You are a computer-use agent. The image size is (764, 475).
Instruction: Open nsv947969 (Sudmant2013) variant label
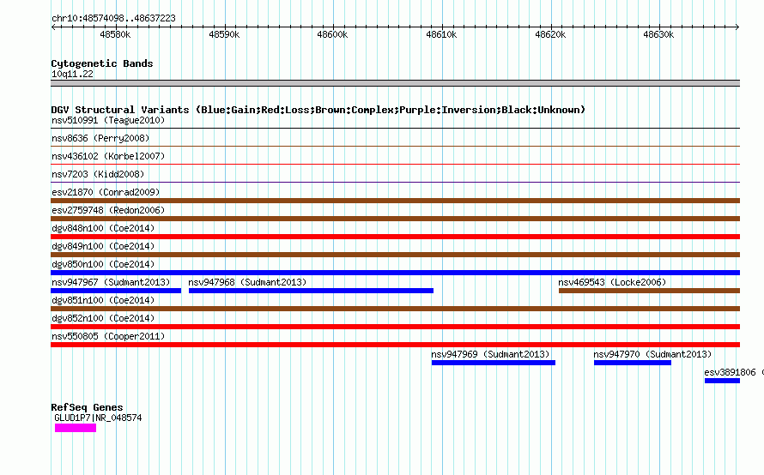click(490, 354)
